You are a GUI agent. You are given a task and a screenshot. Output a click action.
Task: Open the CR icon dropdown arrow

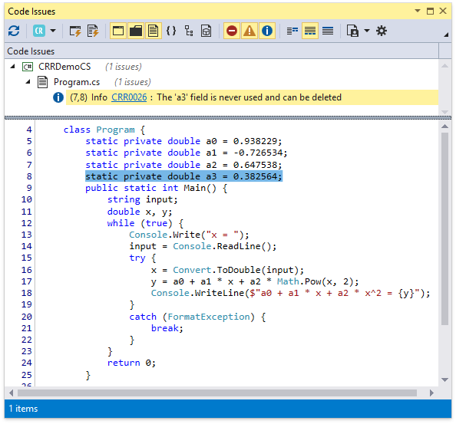(53, 31)
